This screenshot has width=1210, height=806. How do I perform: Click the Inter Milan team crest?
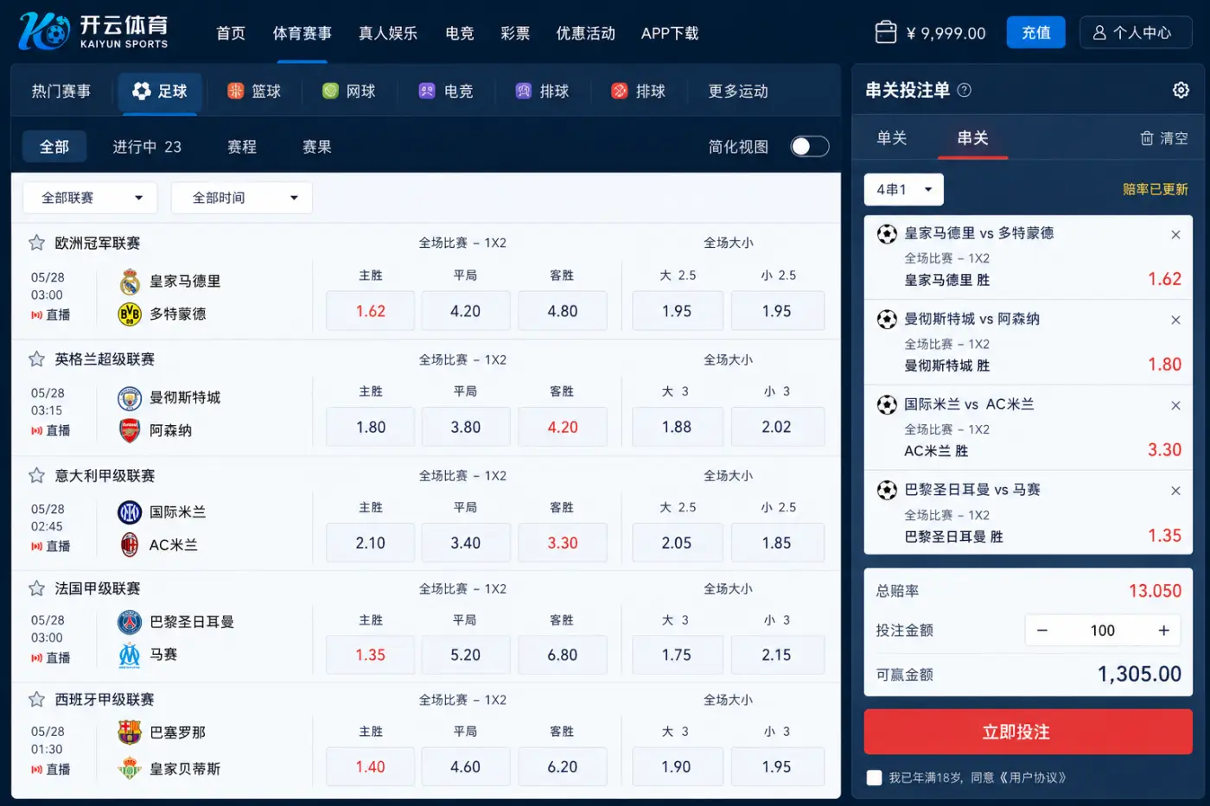(130, 512)
